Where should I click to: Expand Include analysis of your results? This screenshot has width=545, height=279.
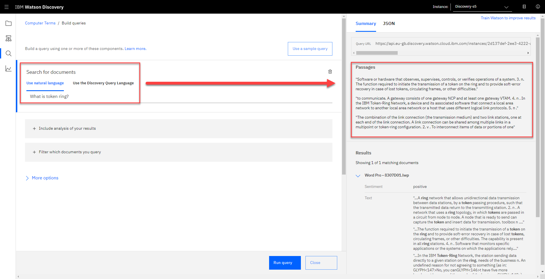[179, 129]
